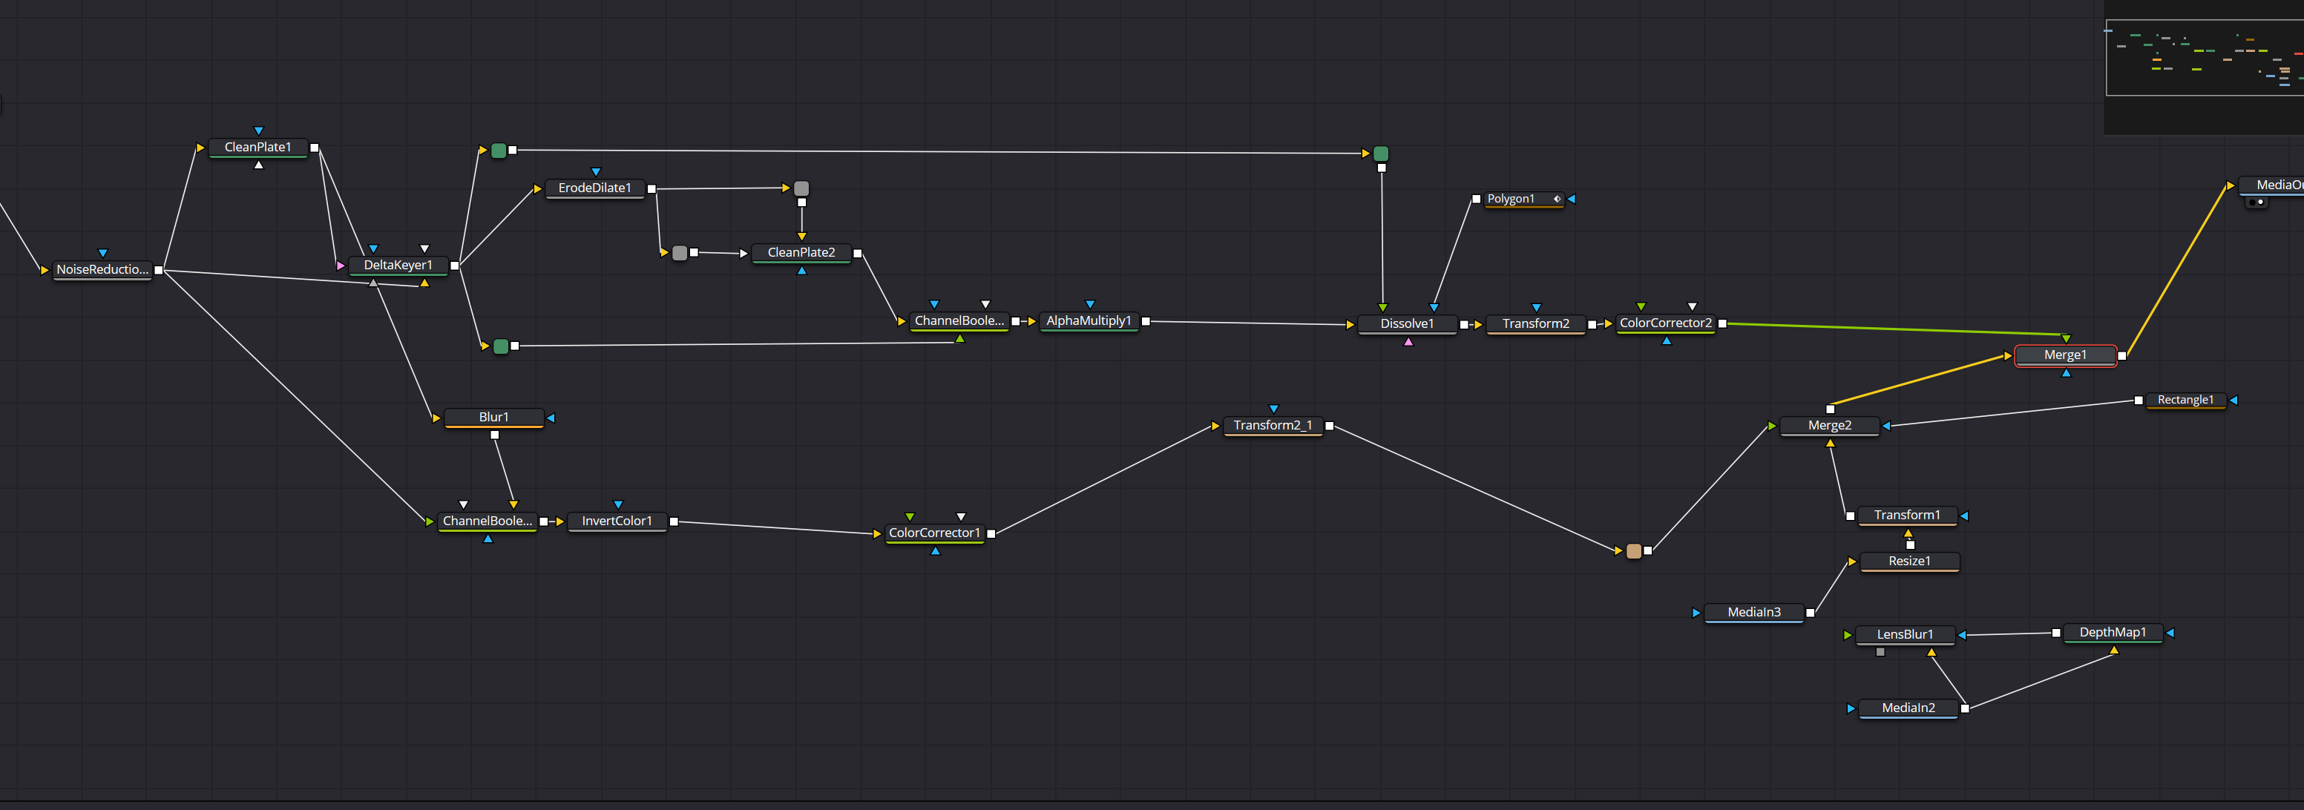This screenshot has height=810, width=2304.
Task: Click the green pipe router below DeltaKeyer1
Action: coord(501,346)
